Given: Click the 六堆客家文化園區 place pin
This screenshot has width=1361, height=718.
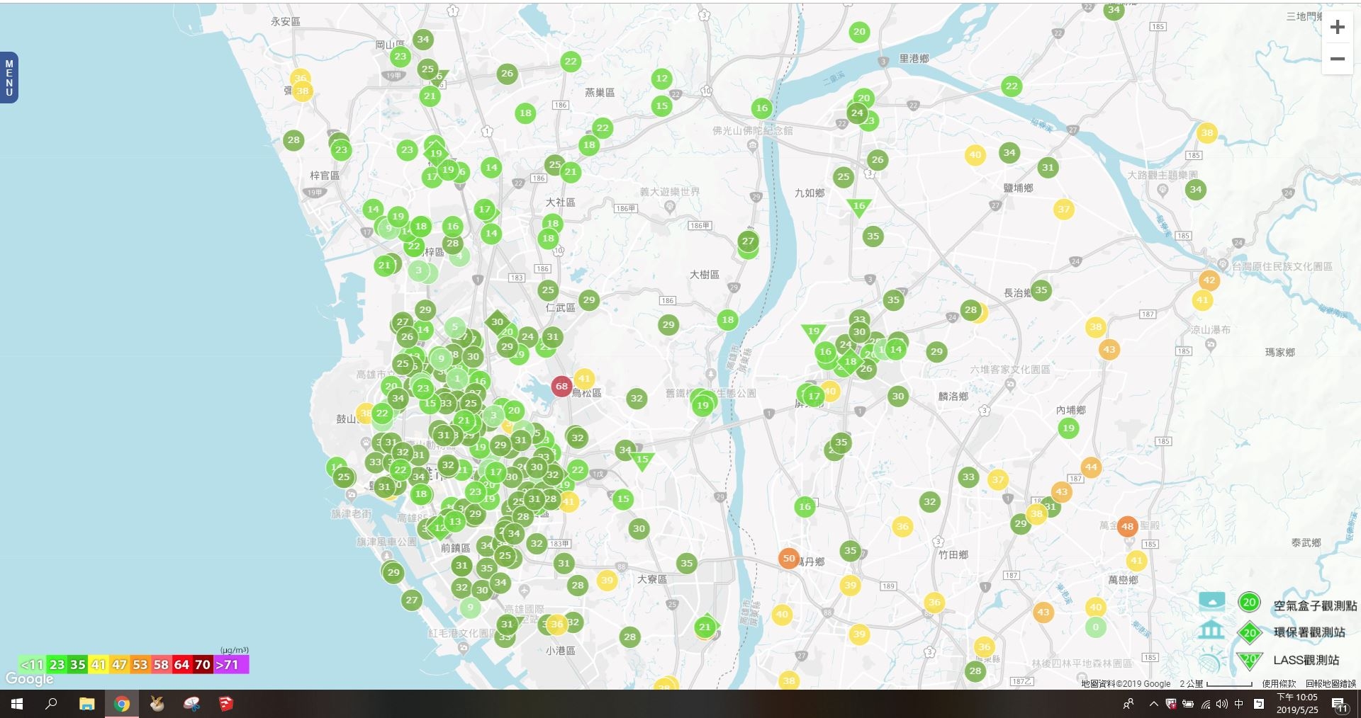Looking at the screenshot, I should 1010,384.
